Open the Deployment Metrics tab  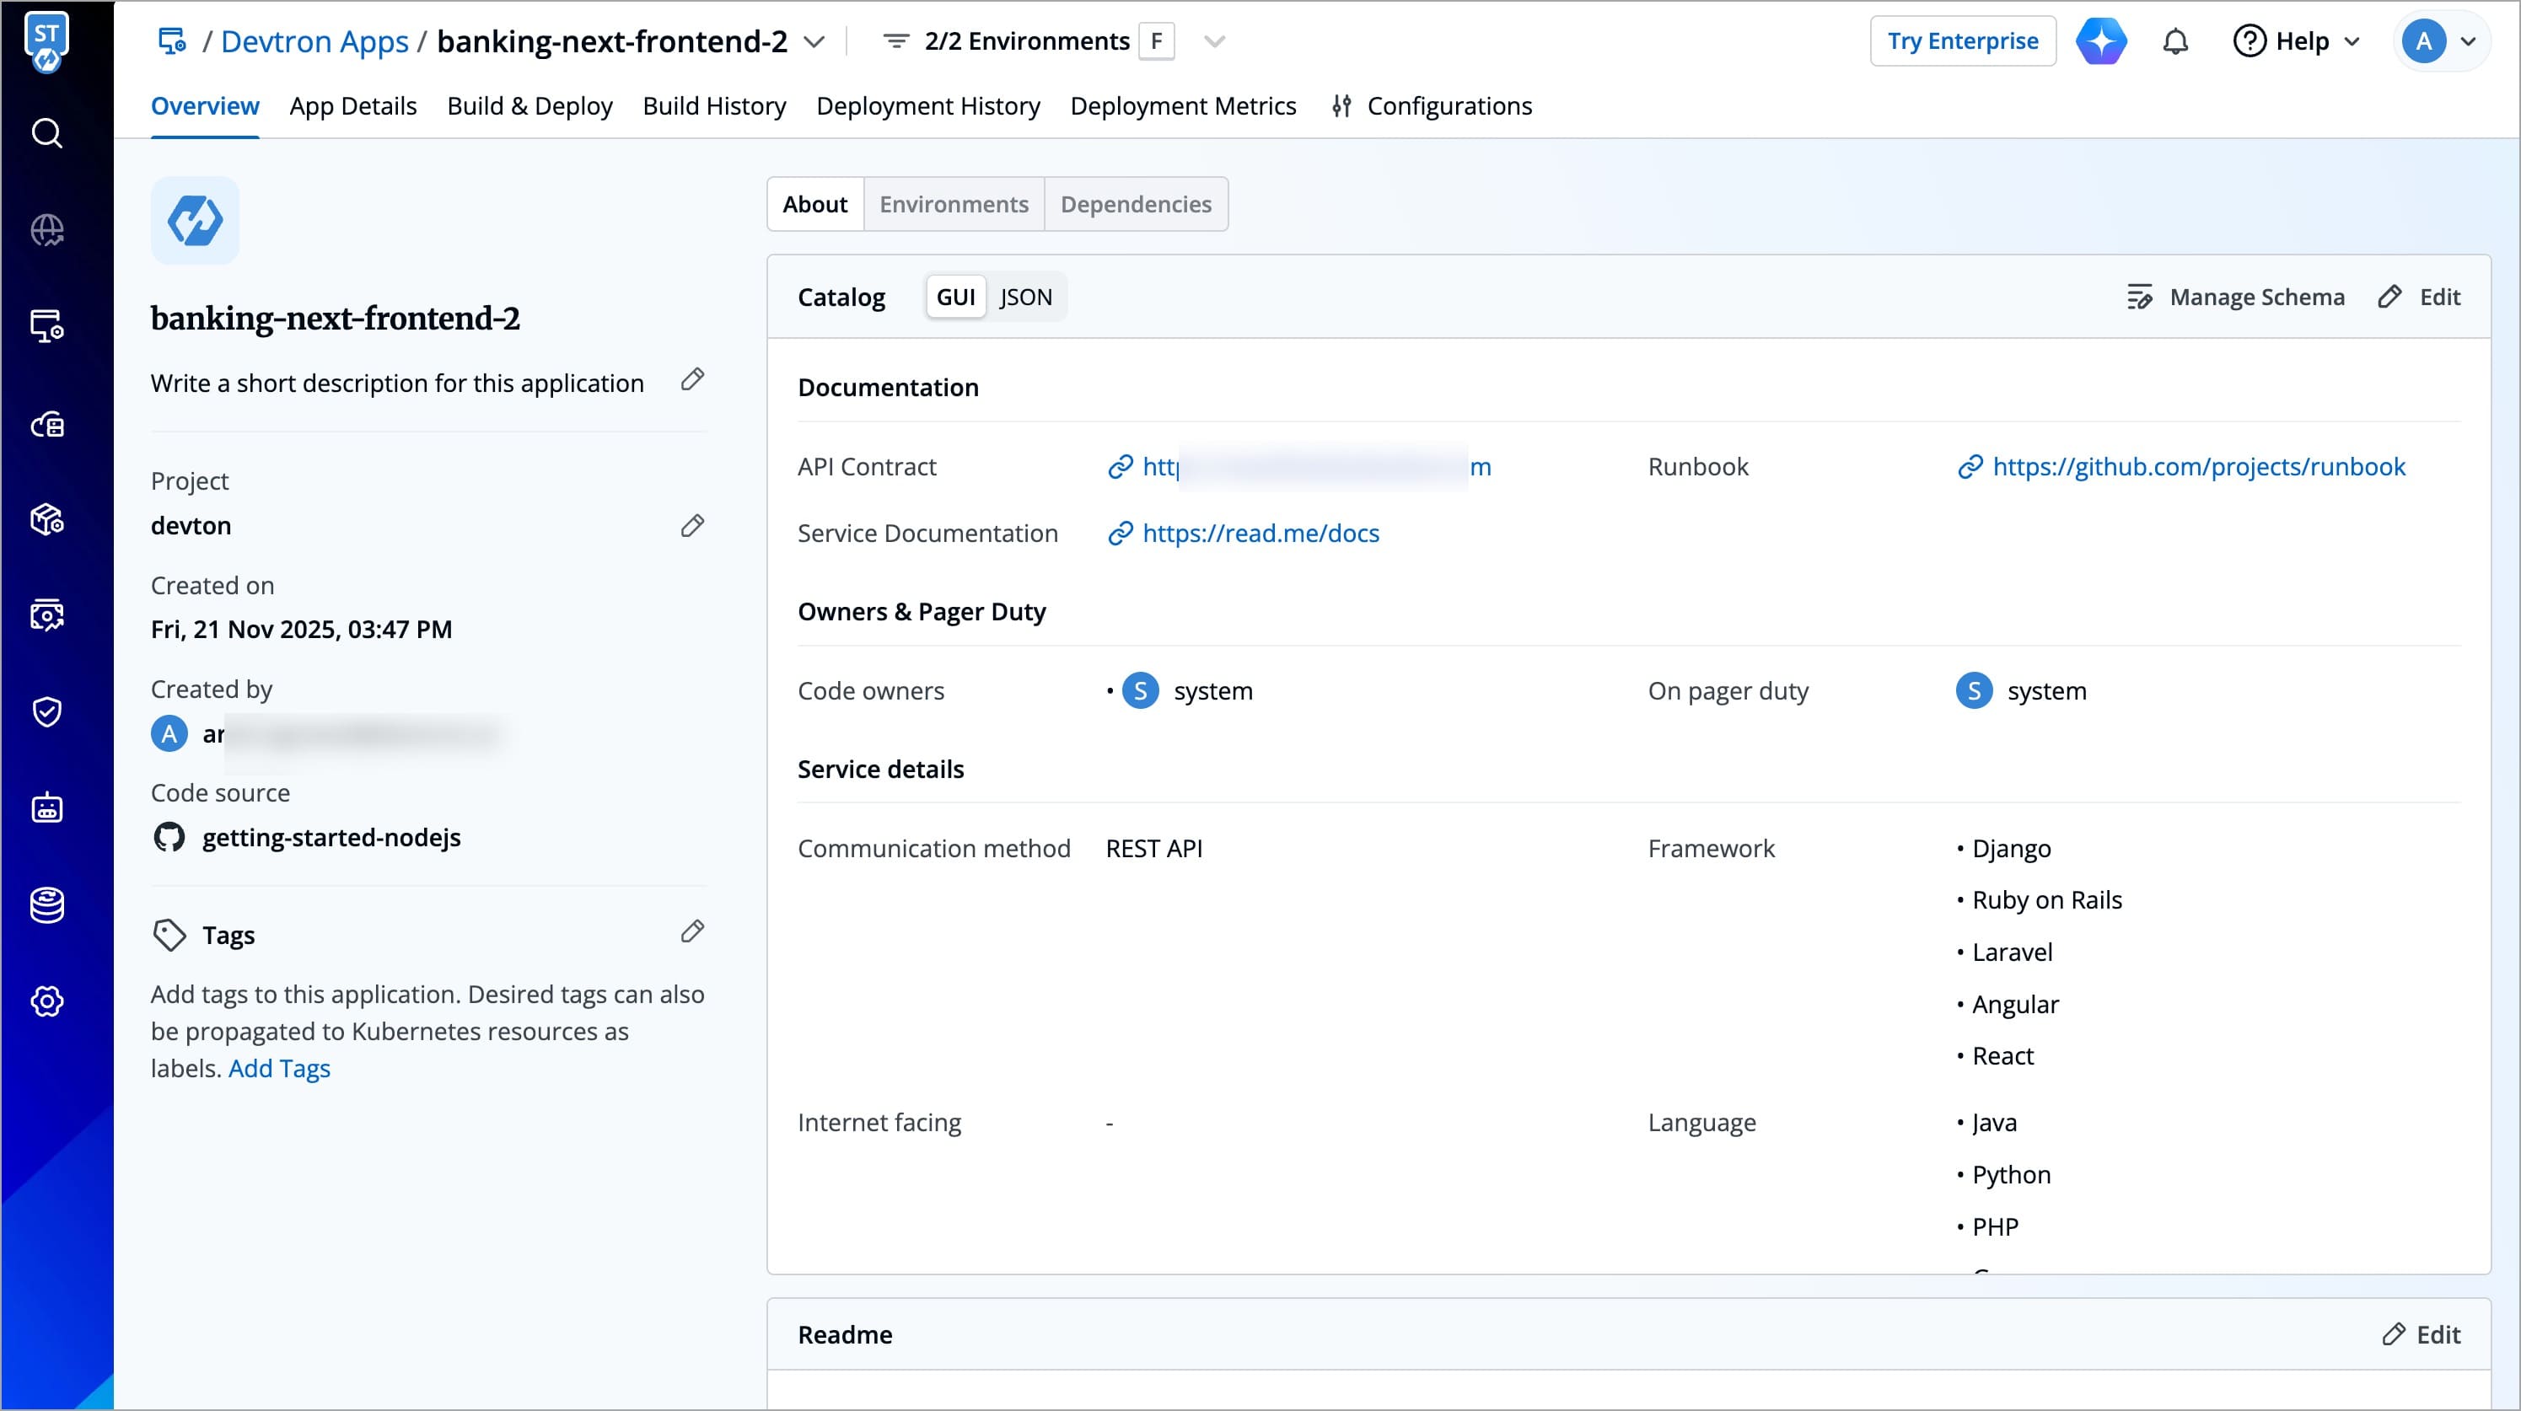[1182, 105]
